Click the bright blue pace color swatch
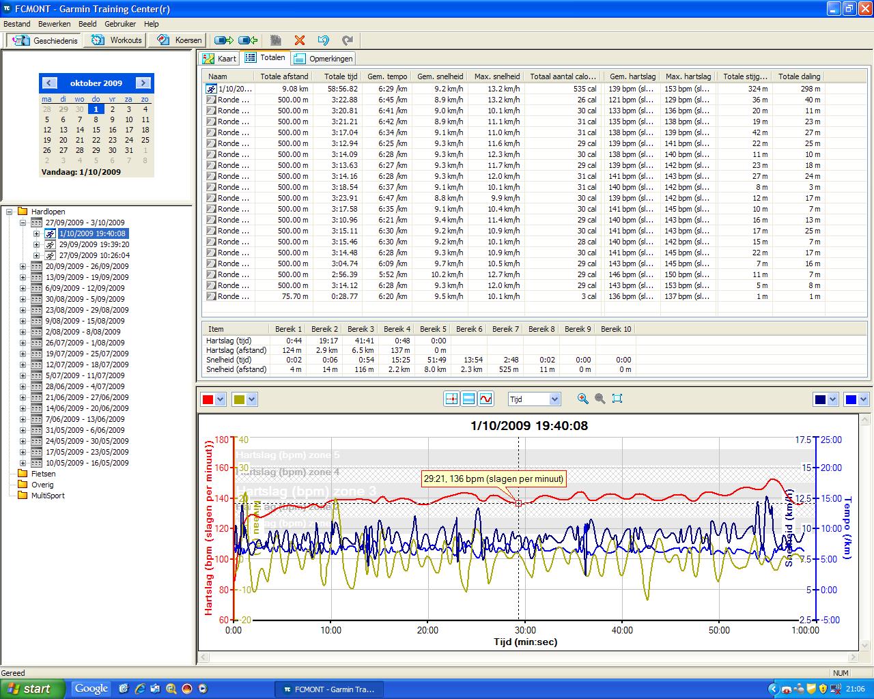 point(851,400)
